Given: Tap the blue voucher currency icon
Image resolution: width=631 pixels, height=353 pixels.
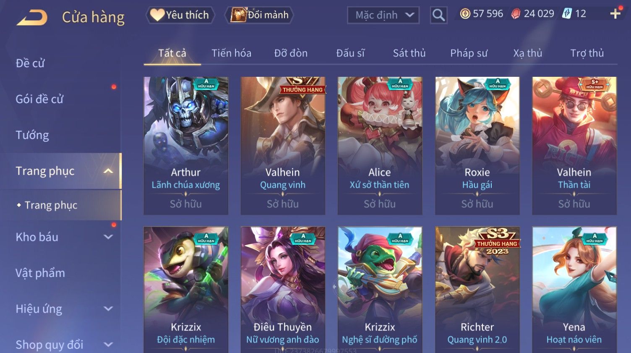Looking at the screenshot, I should point(567,14).
